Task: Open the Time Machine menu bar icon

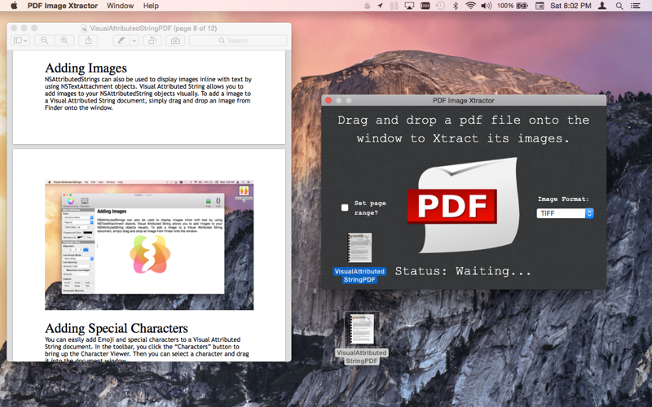Action: (440, 6)
